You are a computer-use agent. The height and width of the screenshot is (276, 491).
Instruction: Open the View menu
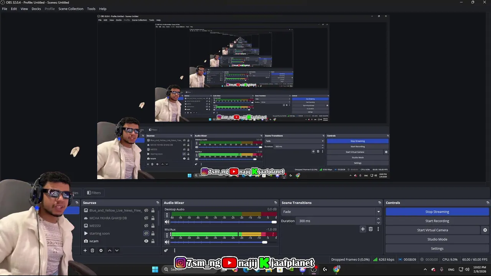click(24, 9)
